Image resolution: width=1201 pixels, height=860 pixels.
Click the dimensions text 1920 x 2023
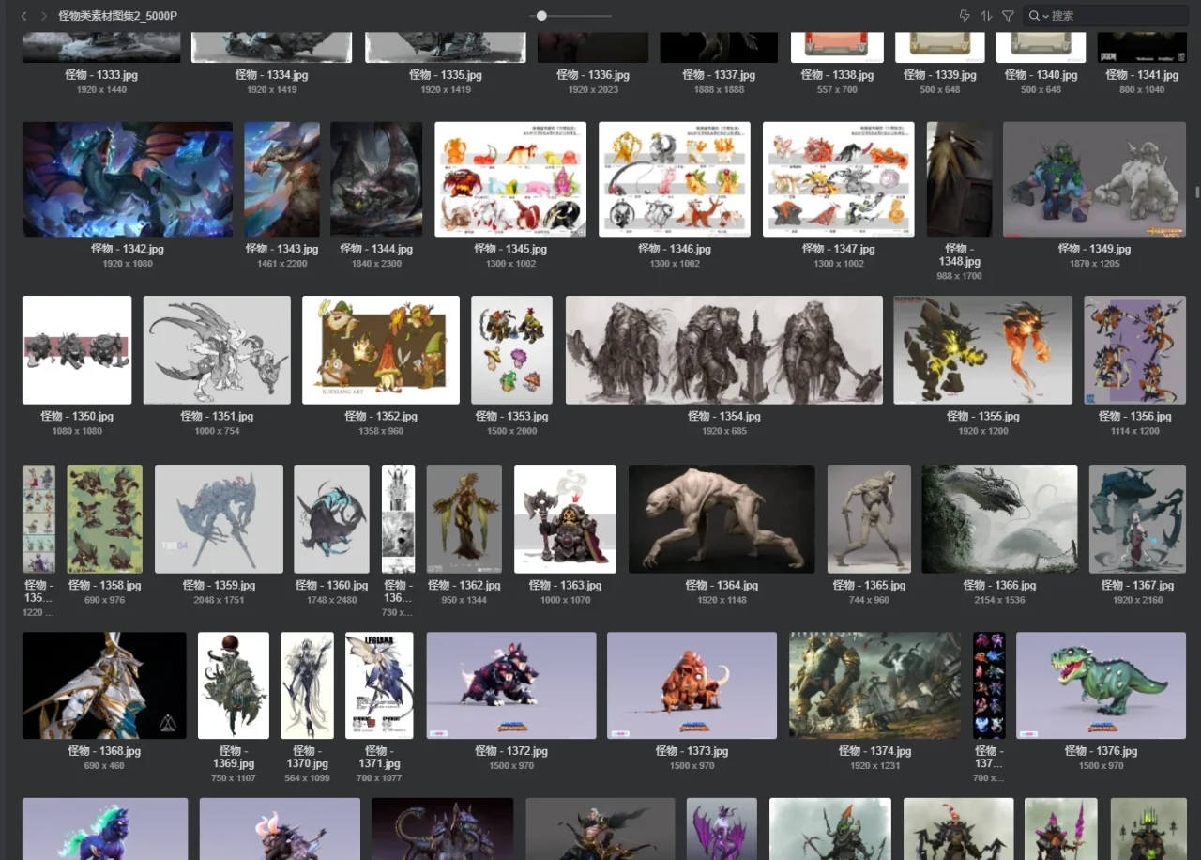[x=592, y=90]
